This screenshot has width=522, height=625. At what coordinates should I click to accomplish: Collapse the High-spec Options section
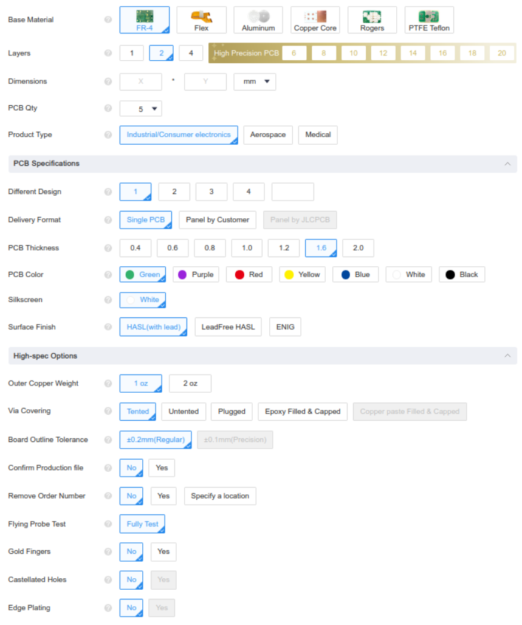point(507,356)
